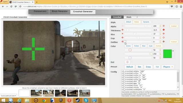Click the red color value stepper arrows
Screen dimensions: 183x103
pos(160,50)
